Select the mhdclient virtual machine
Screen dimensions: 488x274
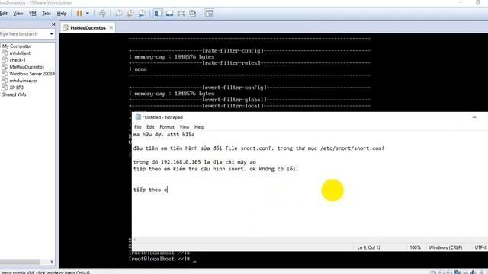(20, 53)
